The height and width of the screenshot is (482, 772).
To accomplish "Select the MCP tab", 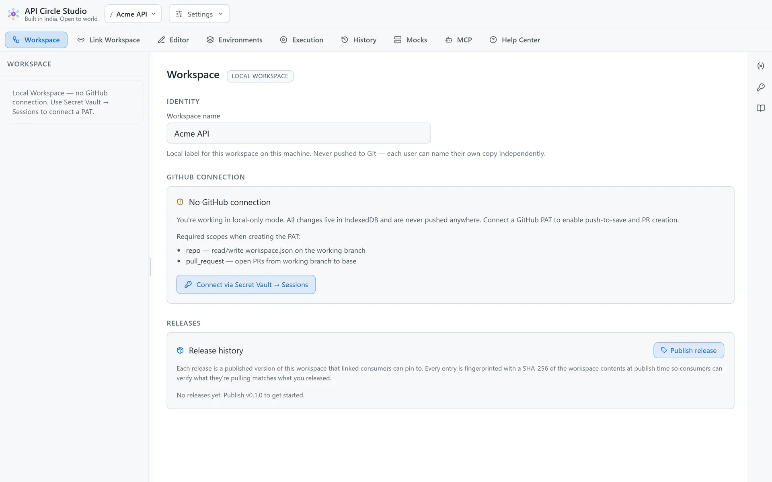I will pyautogui.click(x=458, y=40).
